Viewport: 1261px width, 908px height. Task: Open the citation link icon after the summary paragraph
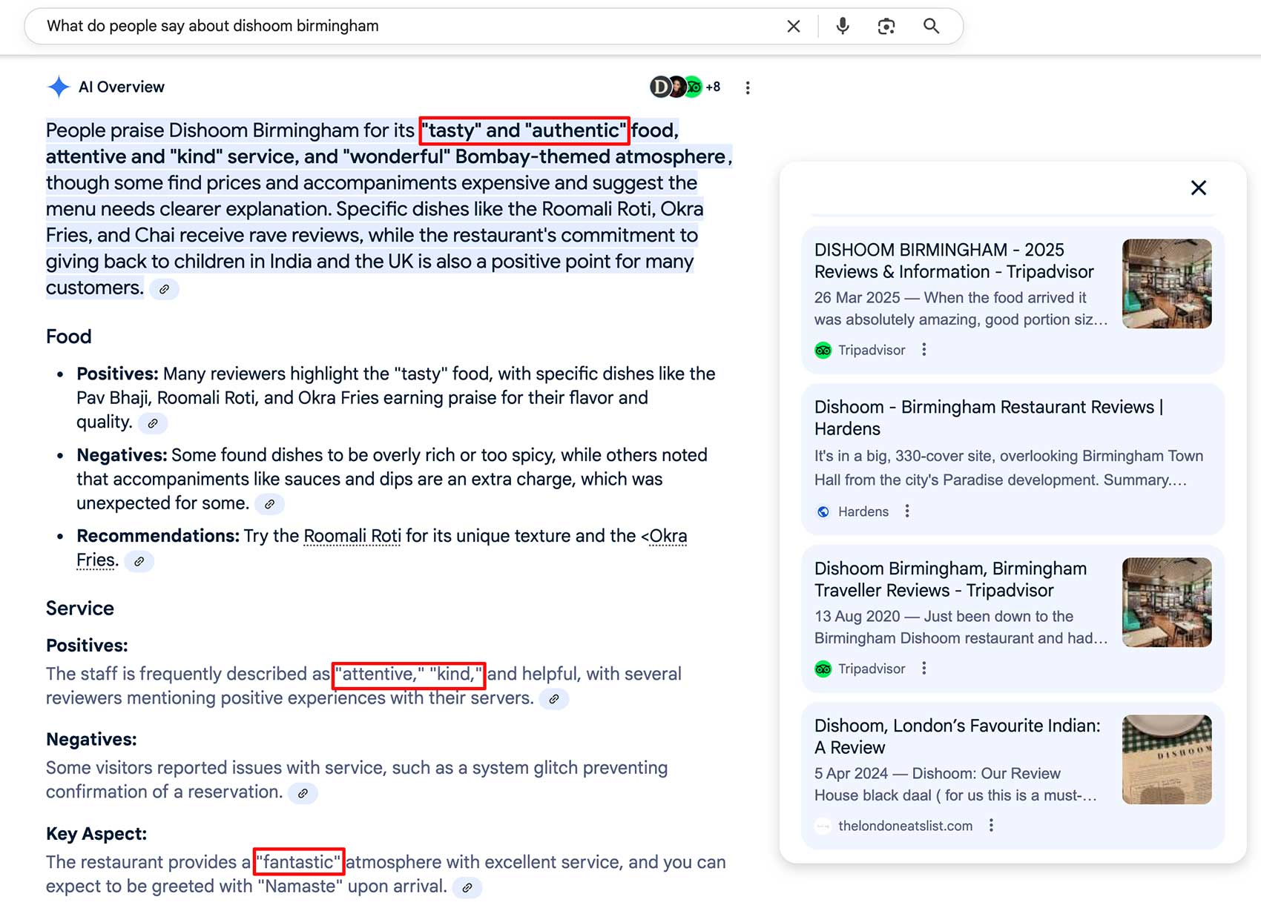tap(165, 289)
